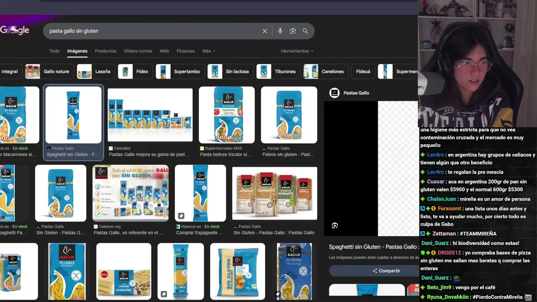The width and height of the screenshot is (537, 302).
Task: Open the Celicidad product lineup image
Action: (x=150, y=115)
